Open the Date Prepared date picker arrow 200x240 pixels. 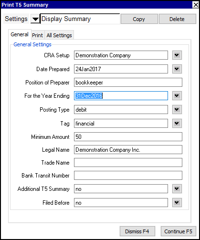177,69
